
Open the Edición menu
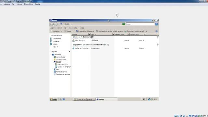[x=60, y=28]
